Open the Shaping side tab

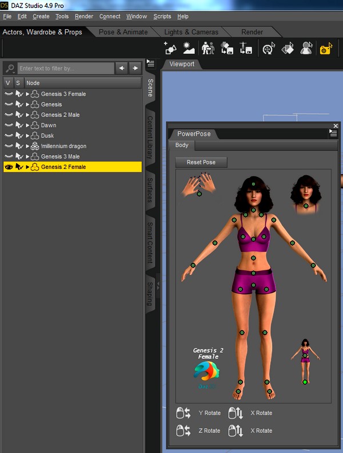150,294
